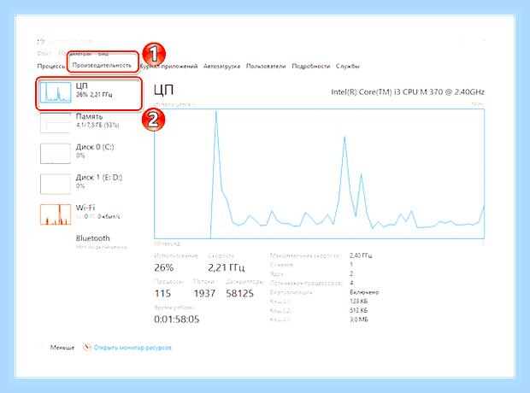Open the Файл menu
This screenshot has width=530, height=393.
44,53
